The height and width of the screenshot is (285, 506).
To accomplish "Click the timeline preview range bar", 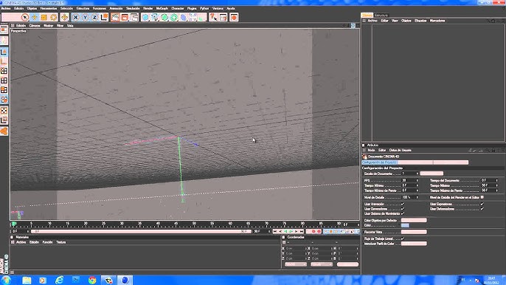I will [141, 231].
